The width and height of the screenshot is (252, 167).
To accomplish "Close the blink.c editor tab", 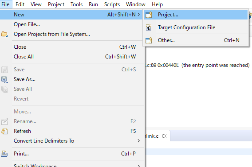I will pos(164,136).
